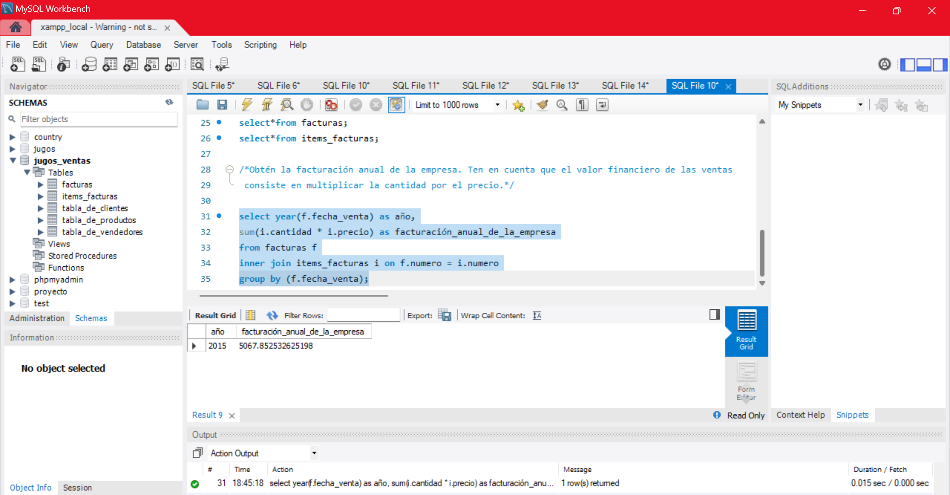Create a new stored procedure icon
The width and height of the screenshot is (950, 495).
151,64
